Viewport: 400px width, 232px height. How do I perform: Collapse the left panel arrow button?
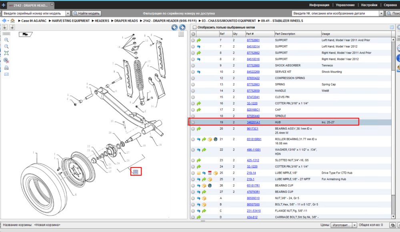click(x=5, y=27)
